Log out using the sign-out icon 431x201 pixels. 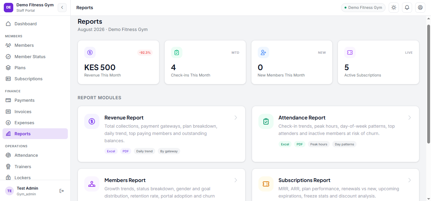click(62, 191)
